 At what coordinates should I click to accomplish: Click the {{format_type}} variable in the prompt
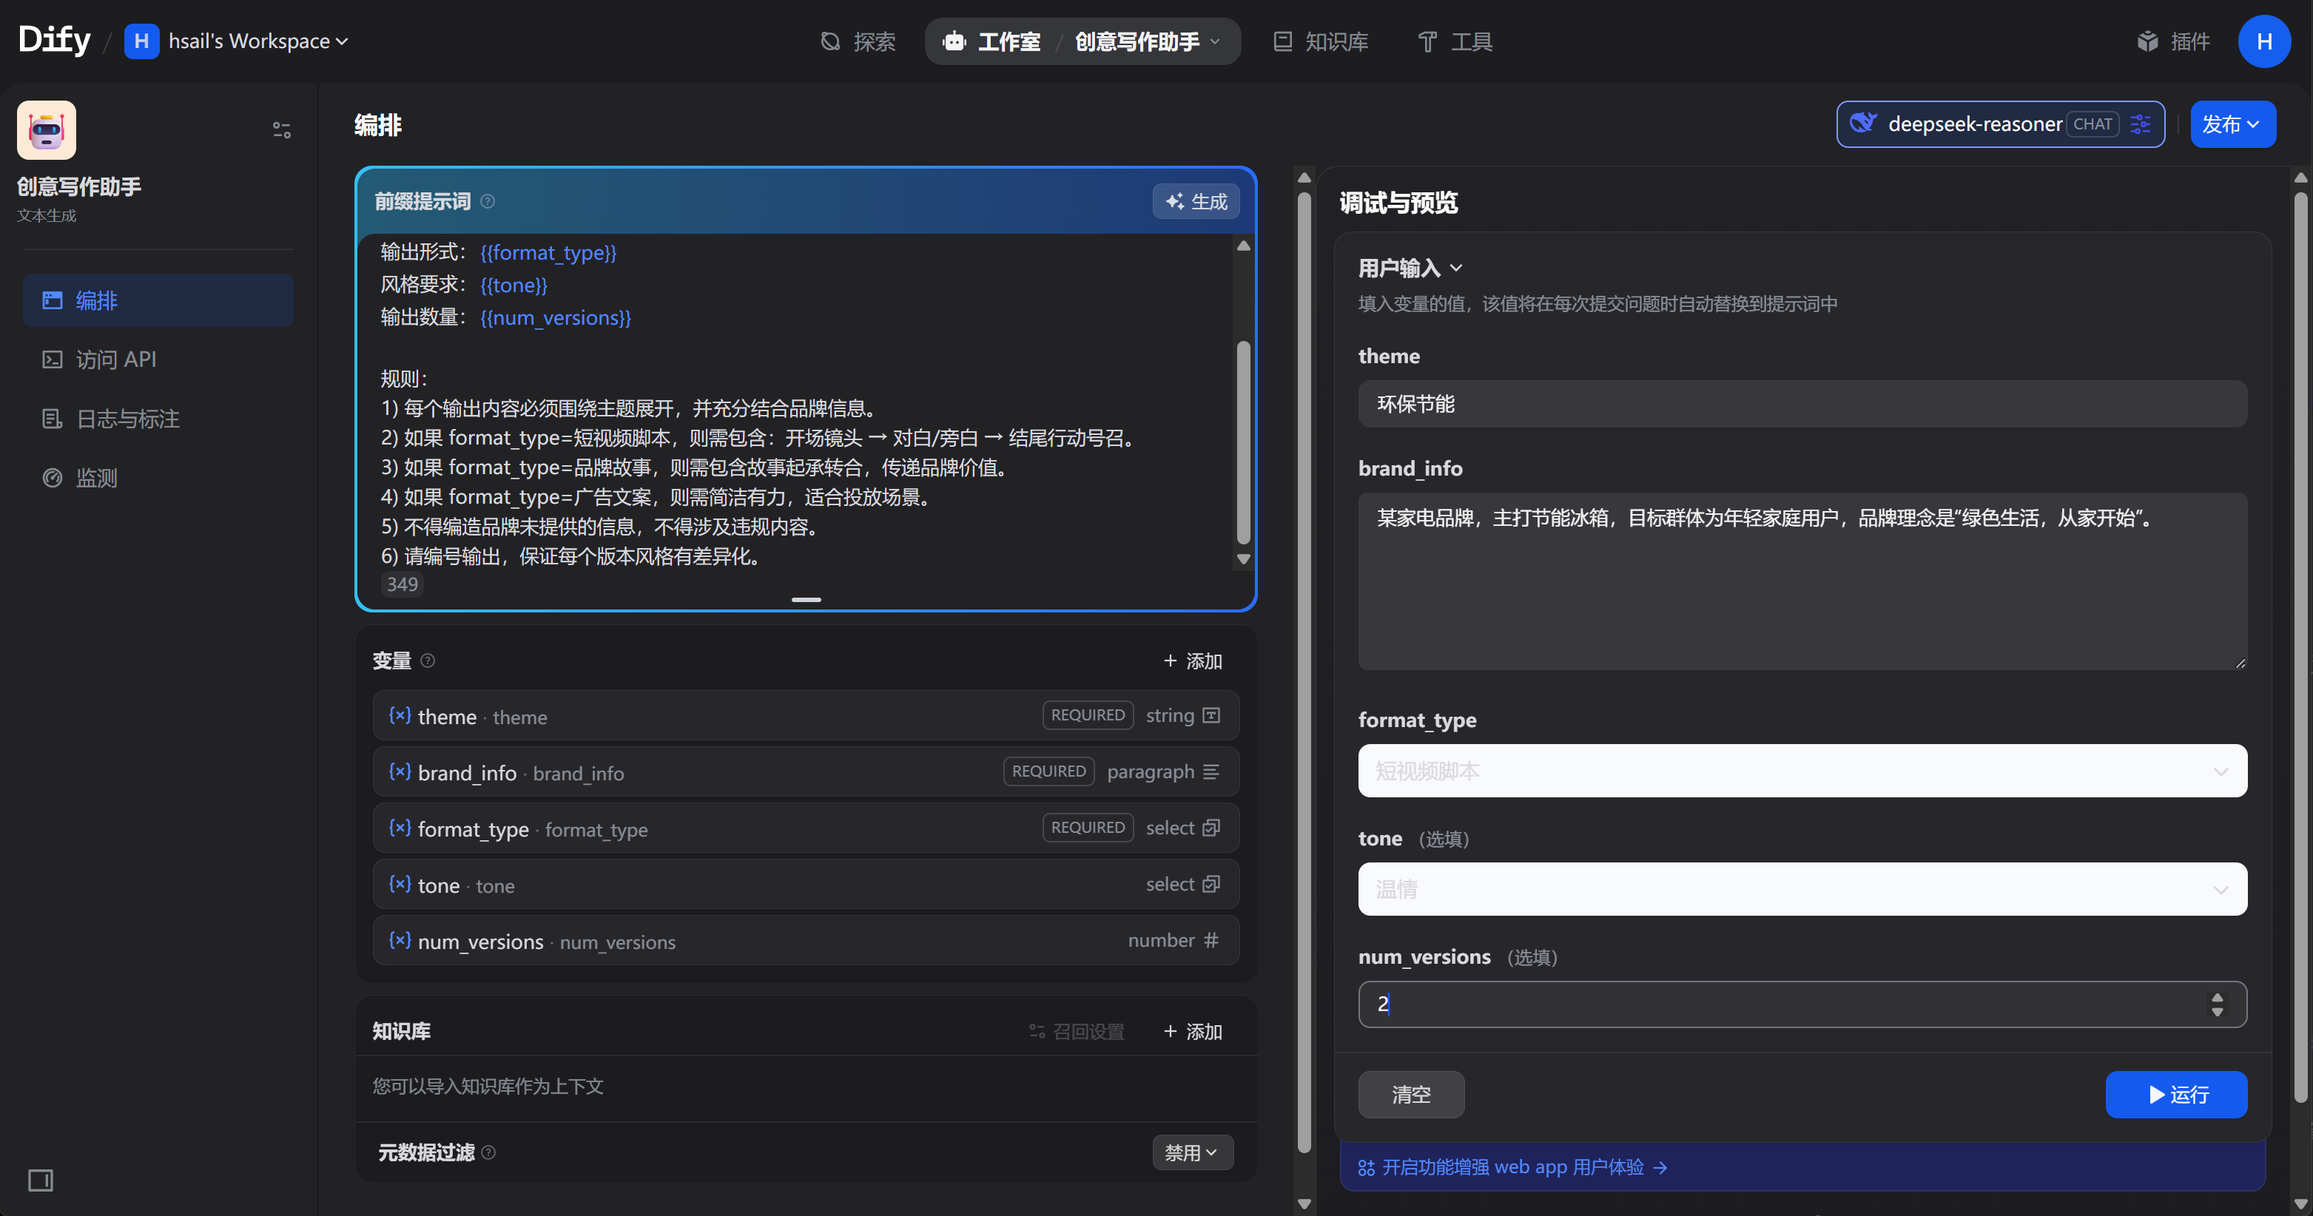pos(548,253)
